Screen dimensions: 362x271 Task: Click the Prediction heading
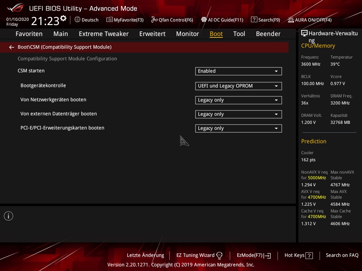click(x=314, y=141)
